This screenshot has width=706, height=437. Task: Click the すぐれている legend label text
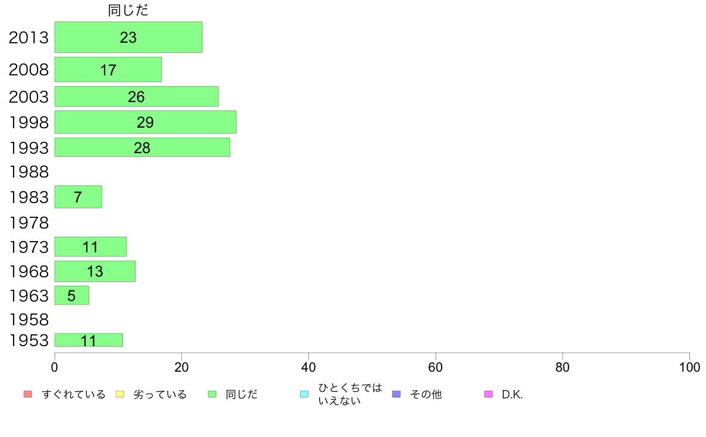coord(74,395)
